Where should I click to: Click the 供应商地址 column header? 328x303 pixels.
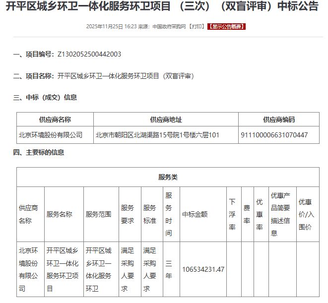click(x=166, y=120)
